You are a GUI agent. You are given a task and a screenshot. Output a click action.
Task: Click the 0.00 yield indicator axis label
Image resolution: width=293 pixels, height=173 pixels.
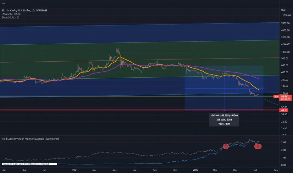click(284, 165)
